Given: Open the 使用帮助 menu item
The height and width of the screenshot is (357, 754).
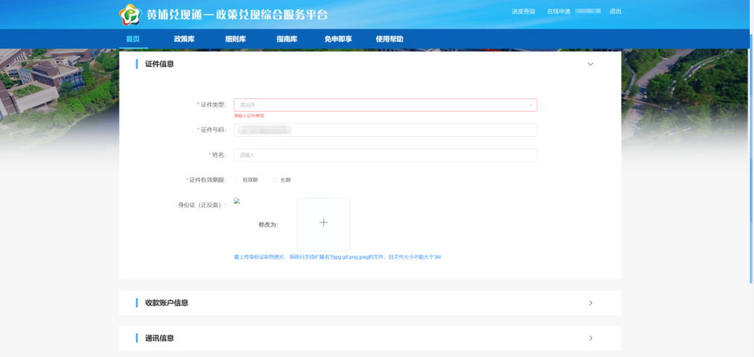Looking at the screenshot, I should coord(390,39).
